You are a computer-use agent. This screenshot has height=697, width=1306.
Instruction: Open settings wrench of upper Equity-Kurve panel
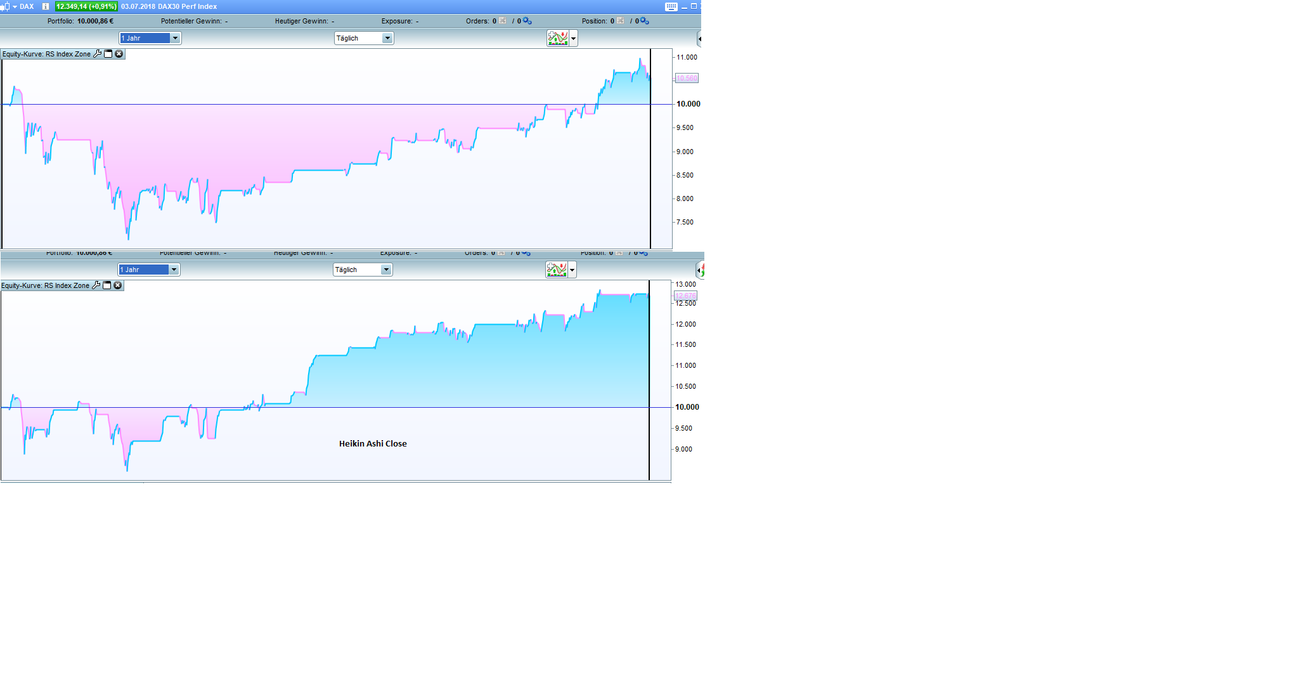pyautogui.click(x=97, y=54)
